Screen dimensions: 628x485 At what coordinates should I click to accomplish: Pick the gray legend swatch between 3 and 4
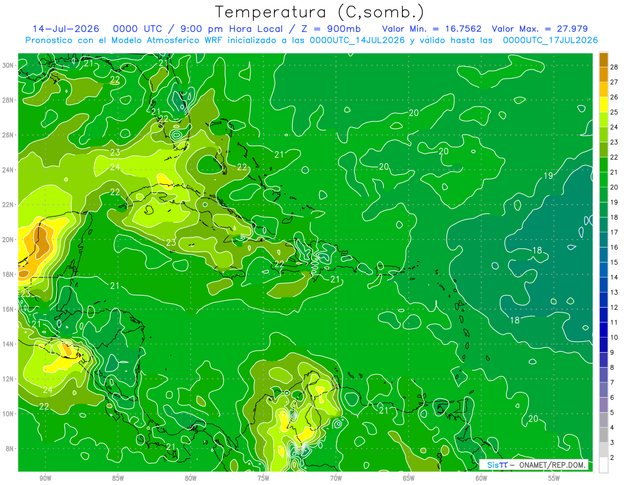[x=603, y=435]
